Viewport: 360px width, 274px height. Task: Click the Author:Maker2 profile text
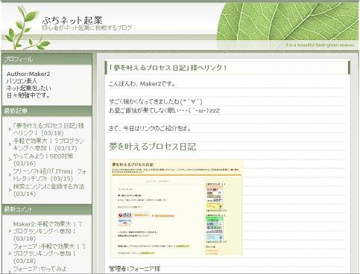tap(28, 74)
